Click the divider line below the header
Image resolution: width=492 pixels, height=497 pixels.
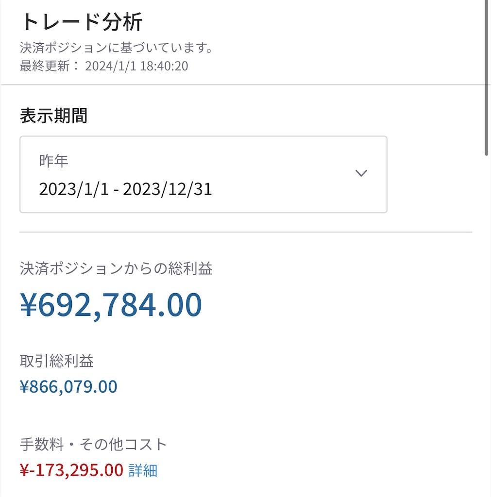pos(243,84)
